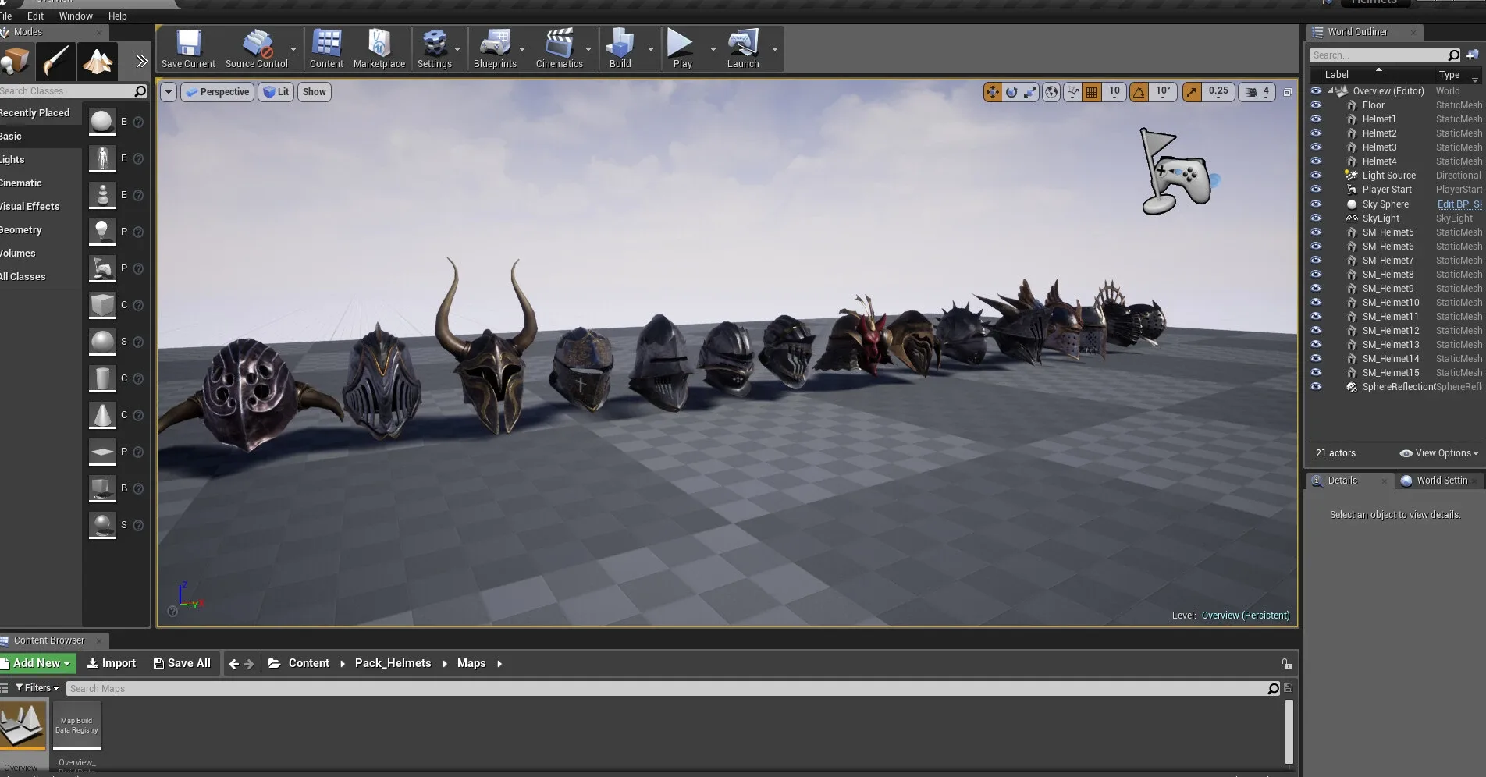Select the Landscape mode icon
This screenshot has width=1486, height=777.
pyautogui.click(x=98, y=61)
